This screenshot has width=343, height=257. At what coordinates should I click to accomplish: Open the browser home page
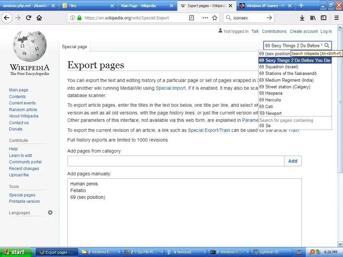click(39, 18)
